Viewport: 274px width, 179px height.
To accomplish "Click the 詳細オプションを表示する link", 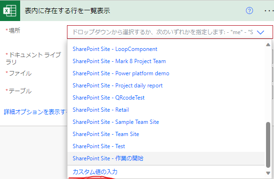I will (x=36, y=112).
